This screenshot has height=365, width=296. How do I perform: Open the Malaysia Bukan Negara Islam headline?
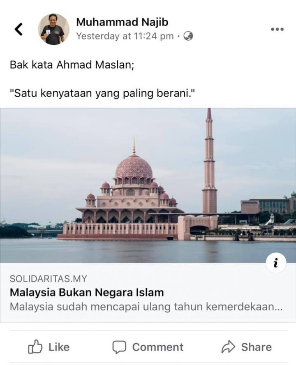87,292
